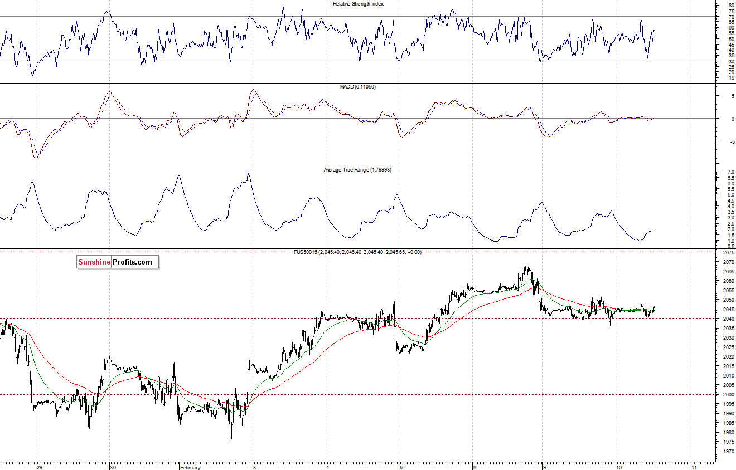Click the Average True Range (1.79993) title
This screenshot has height=470, width=736.
point(357,169)
